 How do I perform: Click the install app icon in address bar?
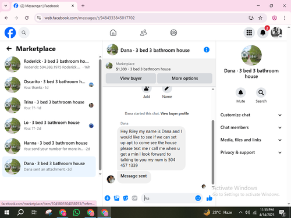pyautogui.click(x=251, y=18)
